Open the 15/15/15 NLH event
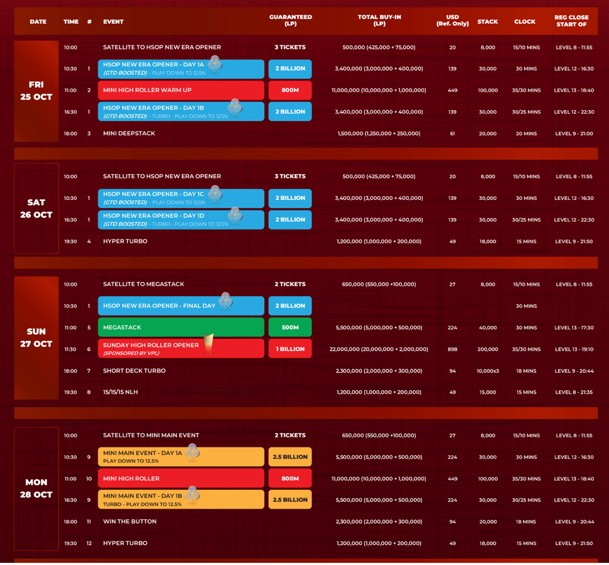 click(121, 392)
